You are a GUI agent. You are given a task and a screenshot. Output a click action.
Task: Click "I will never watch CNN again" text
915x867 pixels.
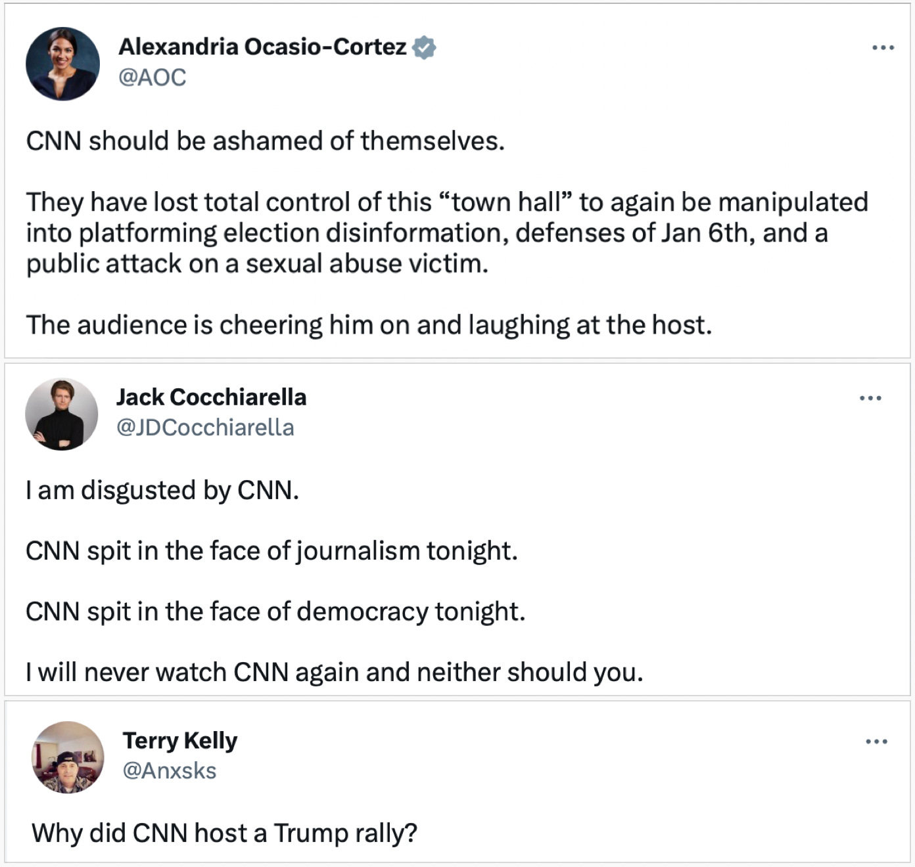point(334,672)
